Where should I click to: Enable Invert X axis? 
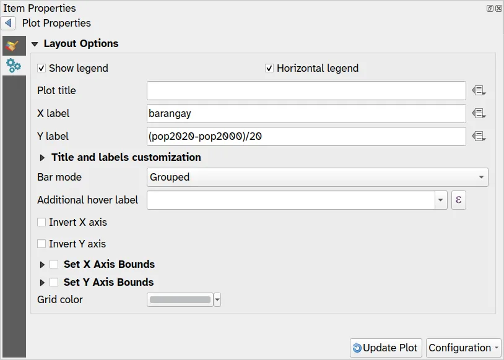click(41, 222)
